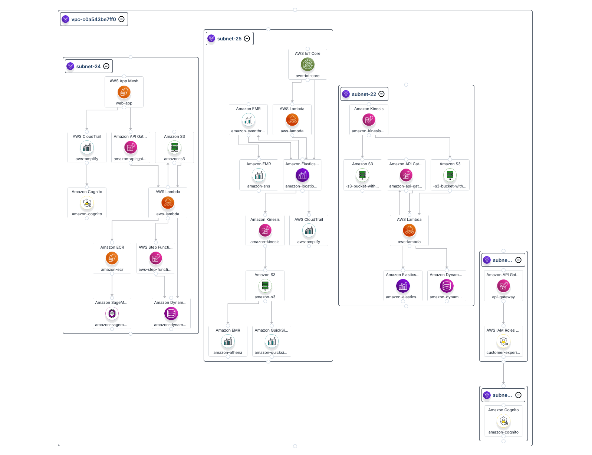Select the AWS IoT Core icon
592x455 pixels.
coord(307,64)
